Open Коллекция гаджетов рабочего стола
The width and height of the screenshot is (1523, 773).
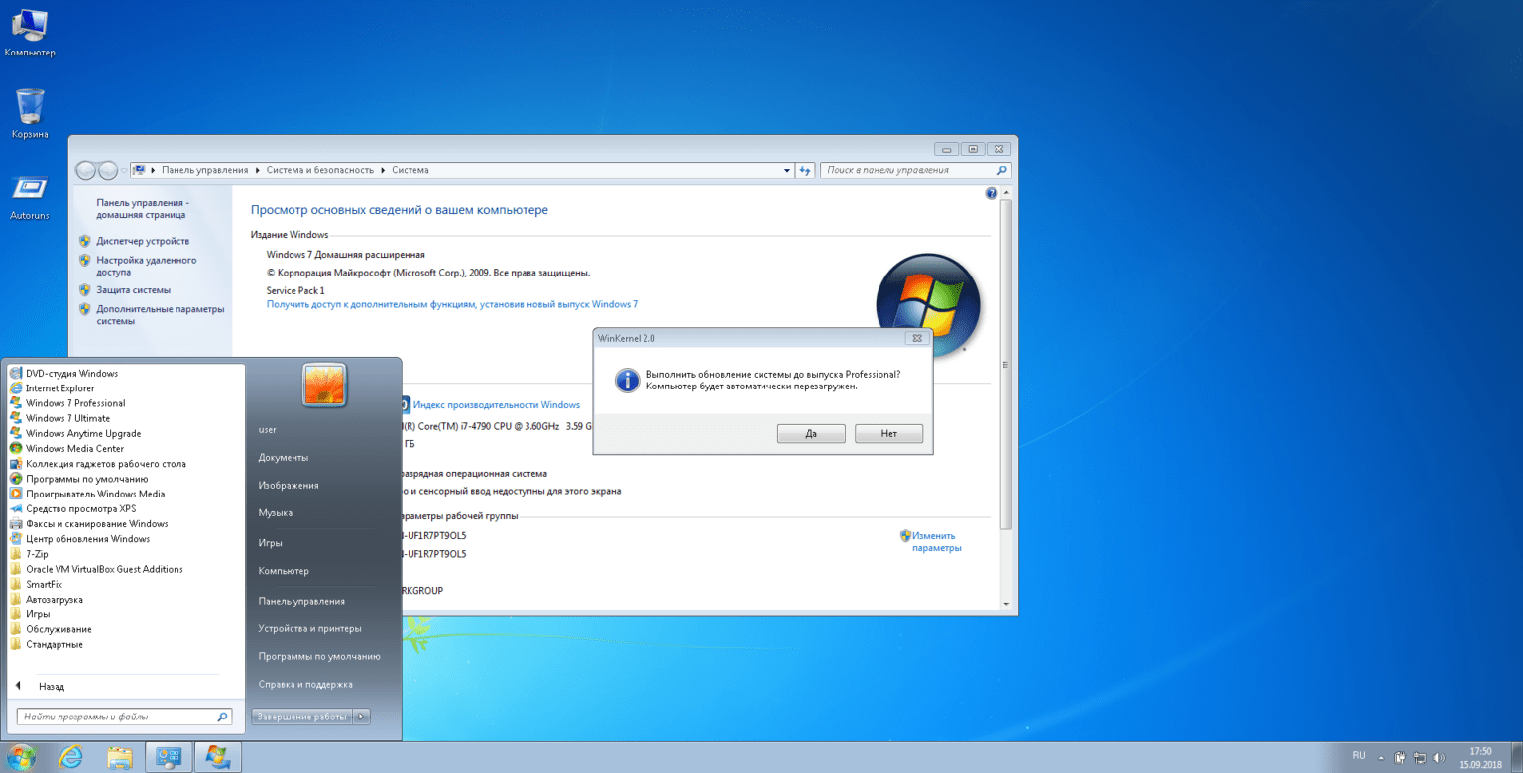point(105,464)
